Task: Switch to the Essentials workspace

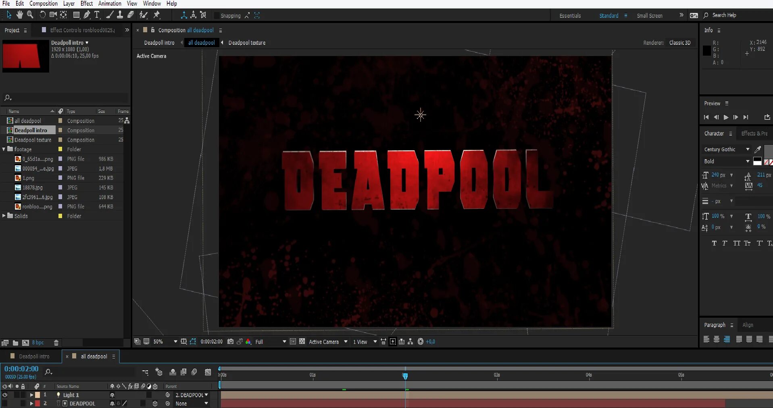Action: click(570, 16)
